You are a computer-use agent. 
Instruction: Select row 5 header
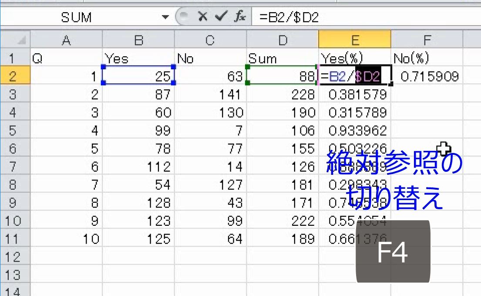tap(15, 129)
